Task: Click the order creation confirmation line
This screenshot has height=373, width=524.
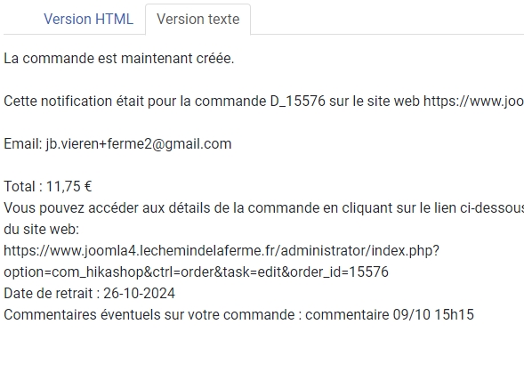Action: (119, 59)
